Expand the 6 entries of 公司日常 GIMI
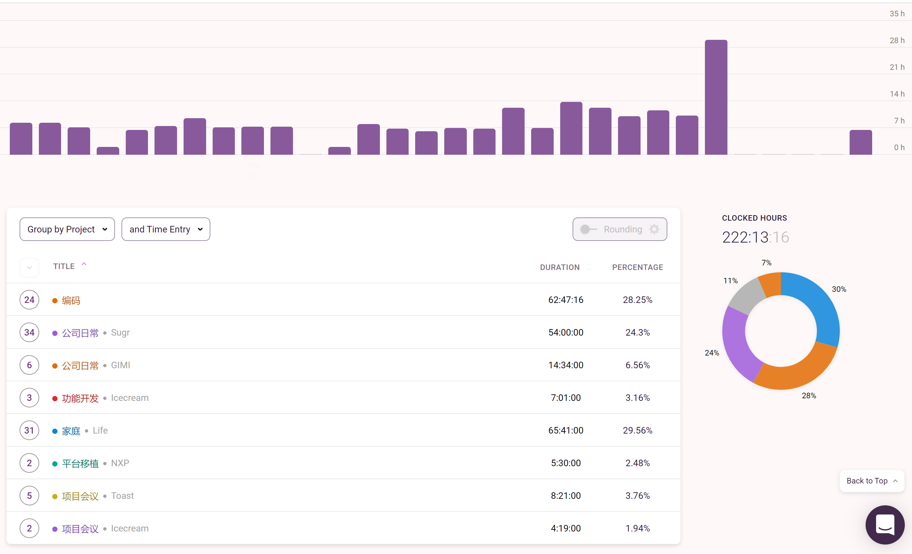 click(29, 365)
